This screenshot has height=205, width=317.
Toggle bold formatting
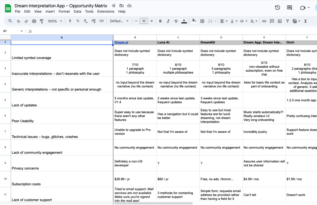[160, 21]
